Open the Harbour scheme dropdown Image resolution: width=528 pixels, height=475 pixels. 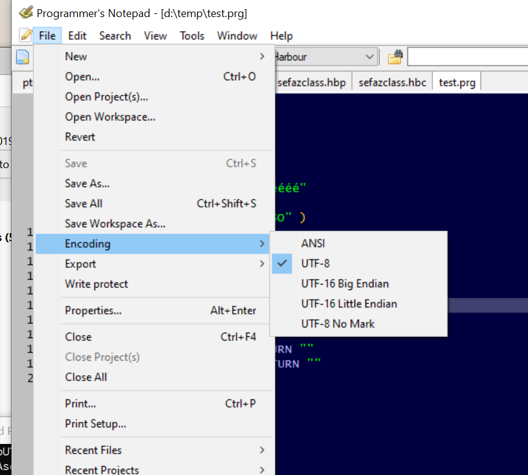tap(370, 57)
